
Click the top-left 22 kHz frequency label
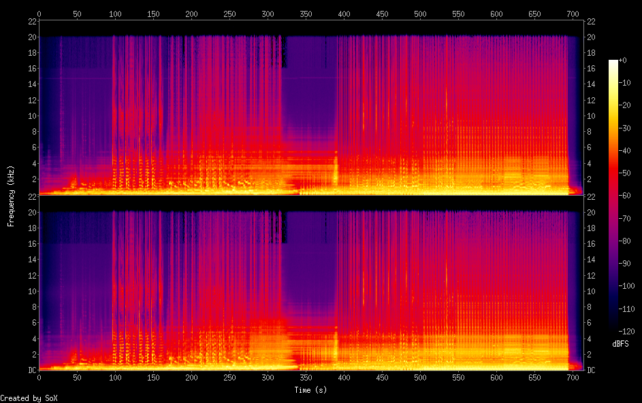coord(31,21)
